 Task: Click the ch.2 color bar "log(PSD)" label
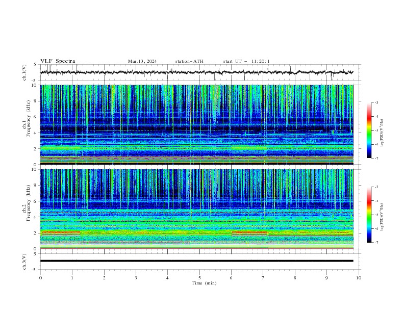coord(382,217)
